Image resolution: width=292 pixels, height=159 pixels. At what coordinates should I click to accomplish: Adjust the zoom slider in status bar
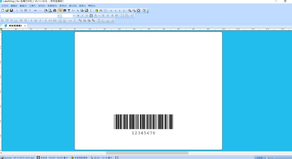point(274,158)
